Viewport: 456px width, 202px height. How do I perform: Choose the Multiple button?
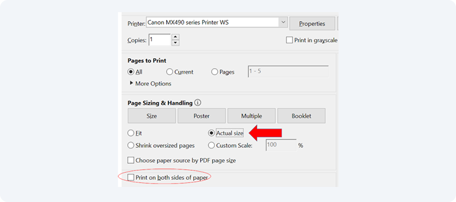pos(251,116)
